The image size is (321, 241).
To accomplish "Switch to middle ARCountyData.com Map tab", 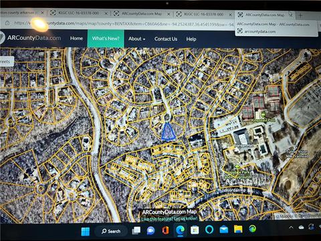I will coord(142,13).
